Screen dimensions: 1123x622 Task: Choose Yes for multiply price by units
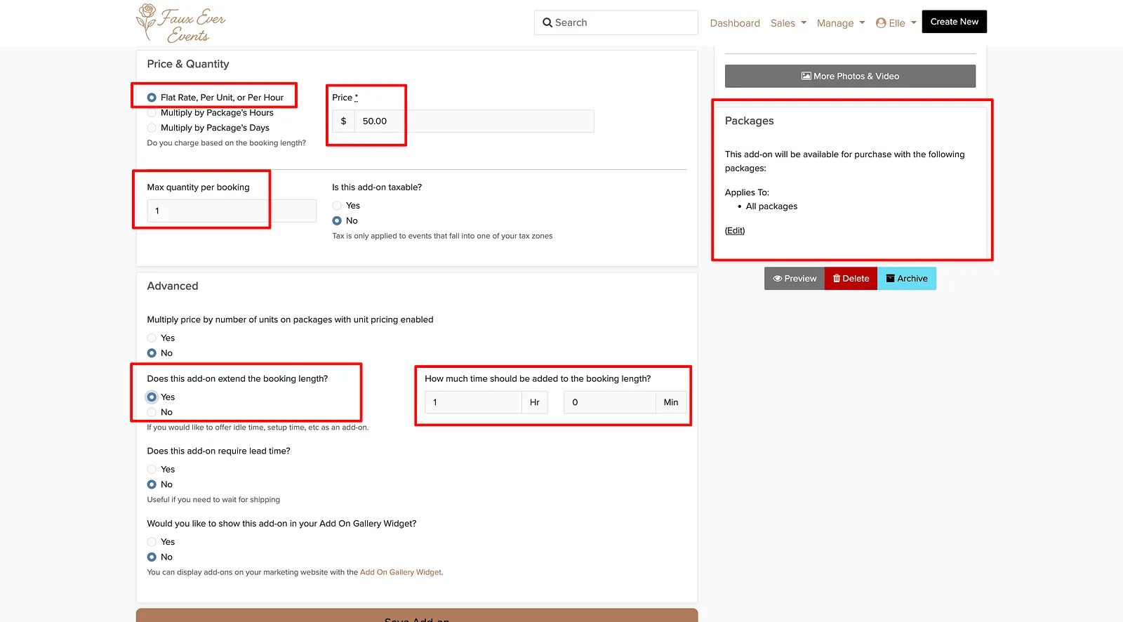point(152,338)
